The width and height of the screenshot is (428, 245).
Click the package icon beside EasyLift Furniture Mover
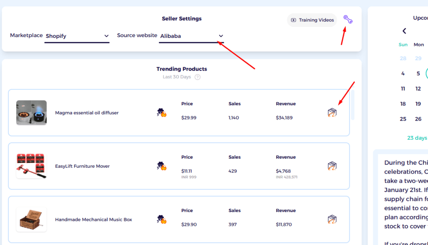click(331, 166)
